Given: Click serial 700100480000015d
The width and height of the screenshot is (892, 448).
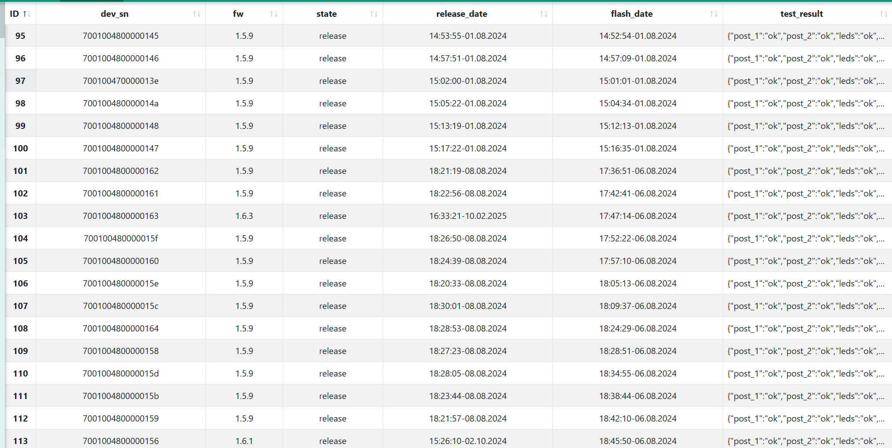Looking at the screenshot, I should coord(121,373).
